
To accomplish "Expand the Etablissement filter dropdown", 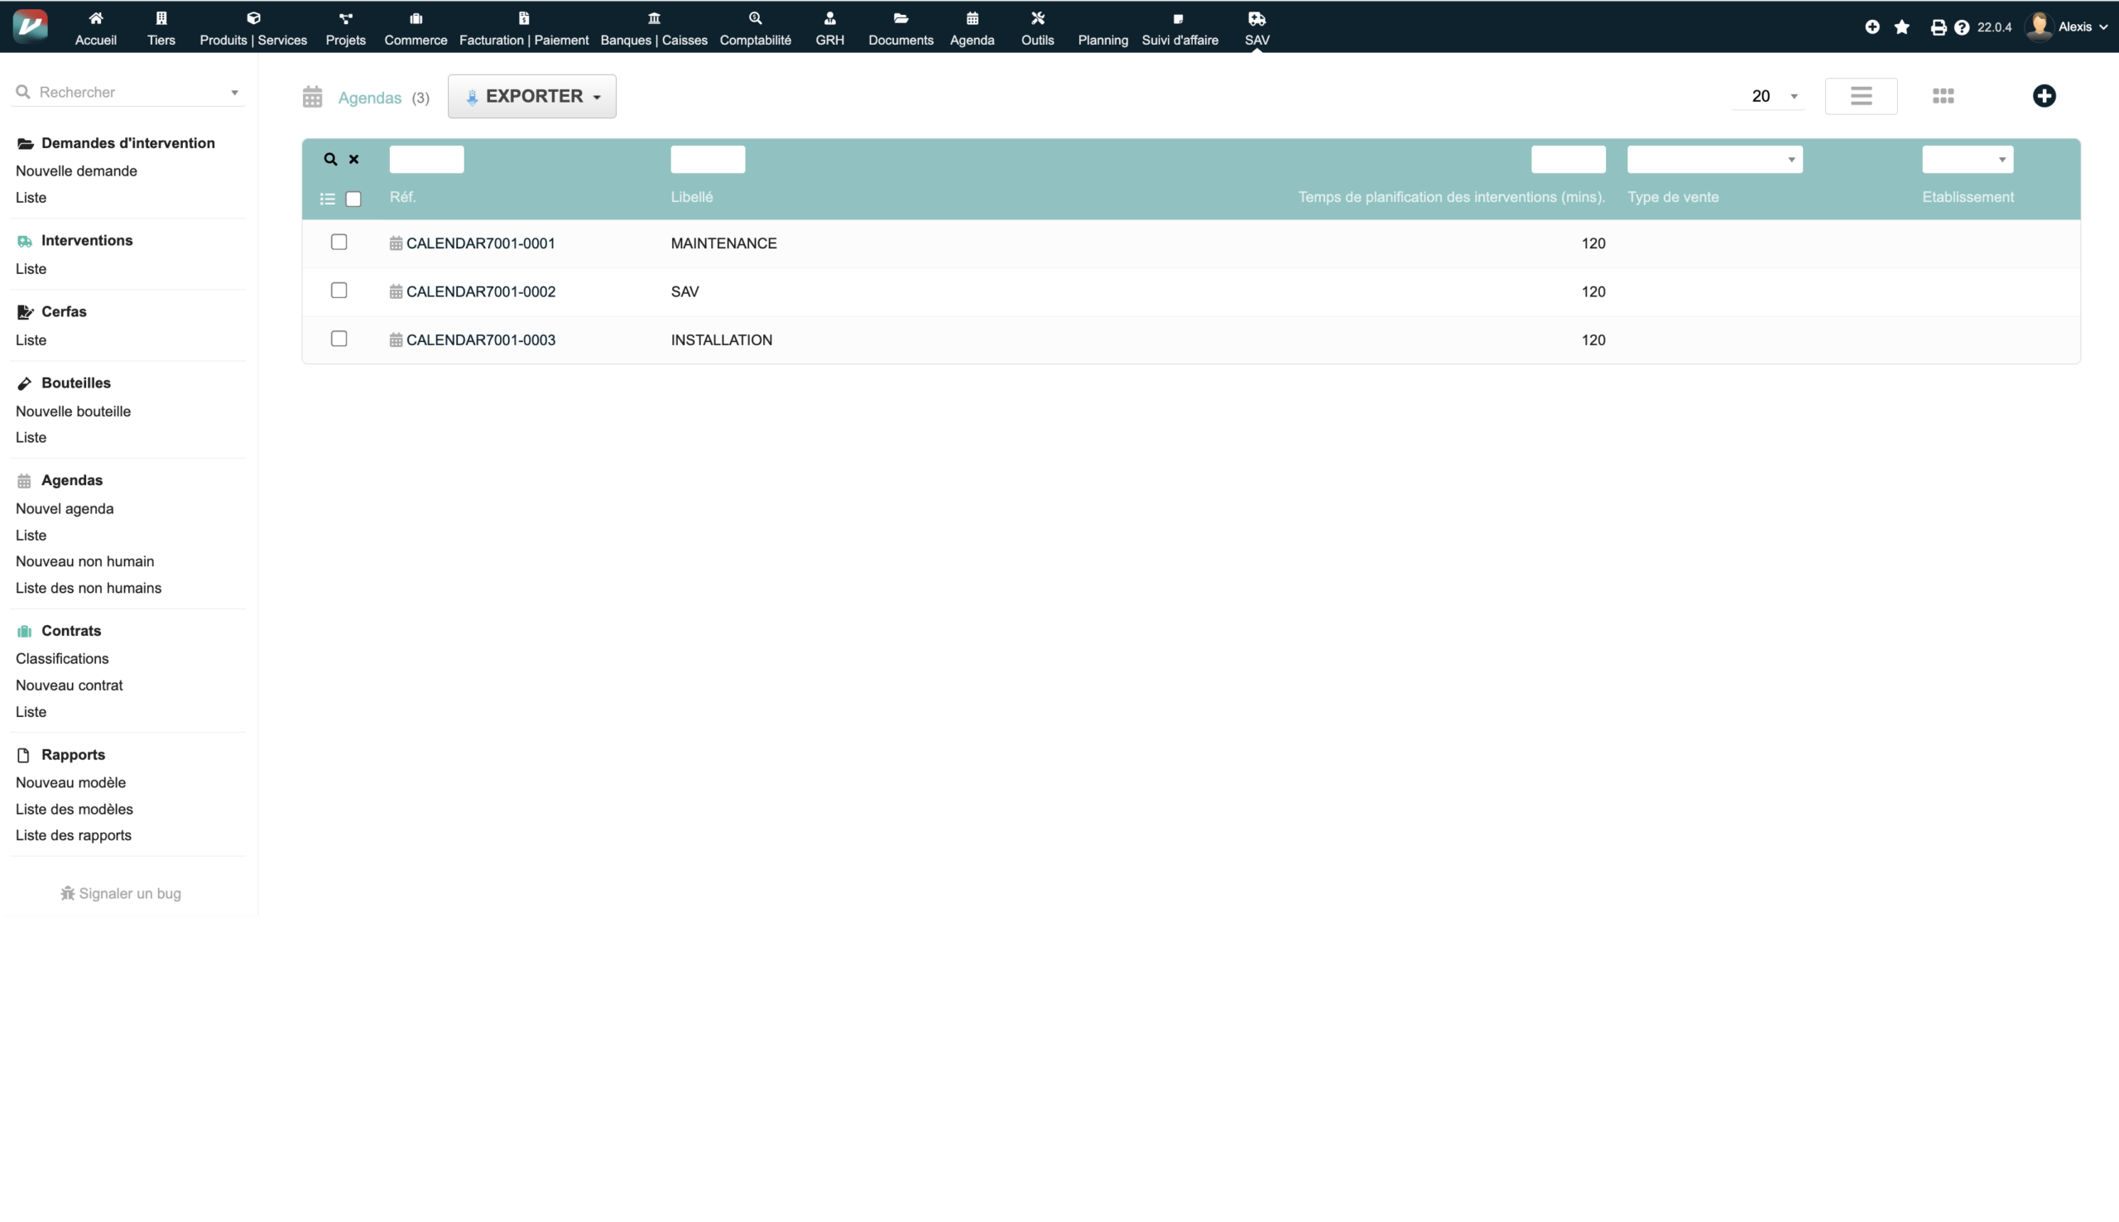I will tap(1968, 160).
